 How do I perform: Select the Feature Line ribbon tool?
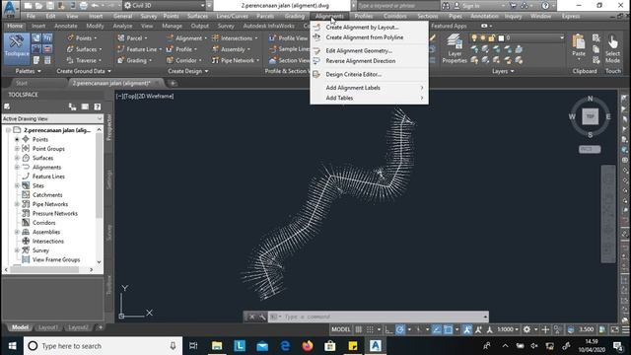[139, 49]
